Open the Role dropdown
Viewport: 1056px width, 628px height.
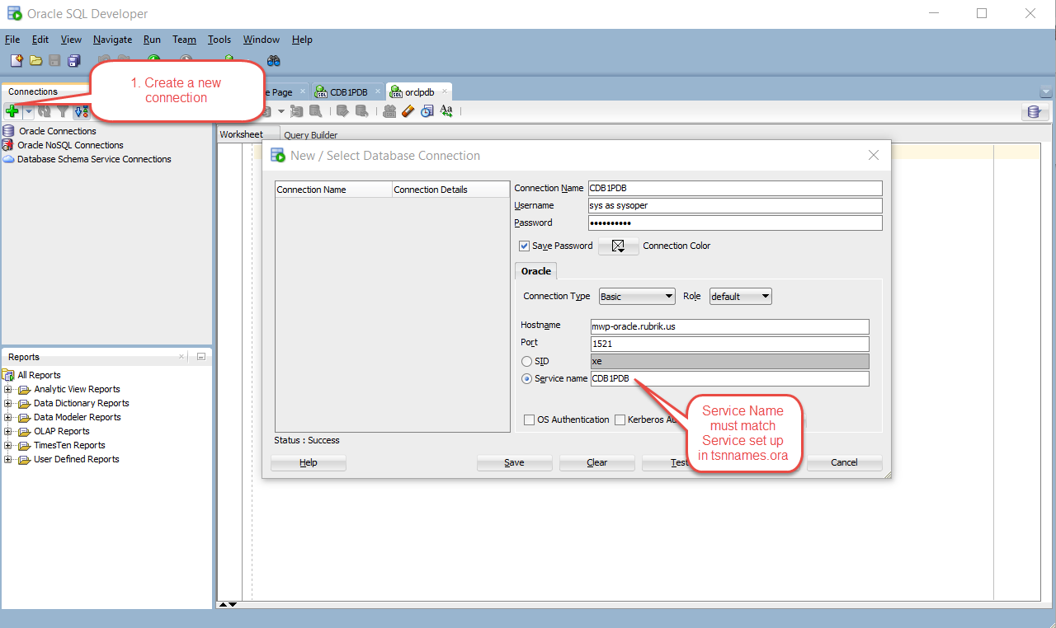[x=741, y=296]
